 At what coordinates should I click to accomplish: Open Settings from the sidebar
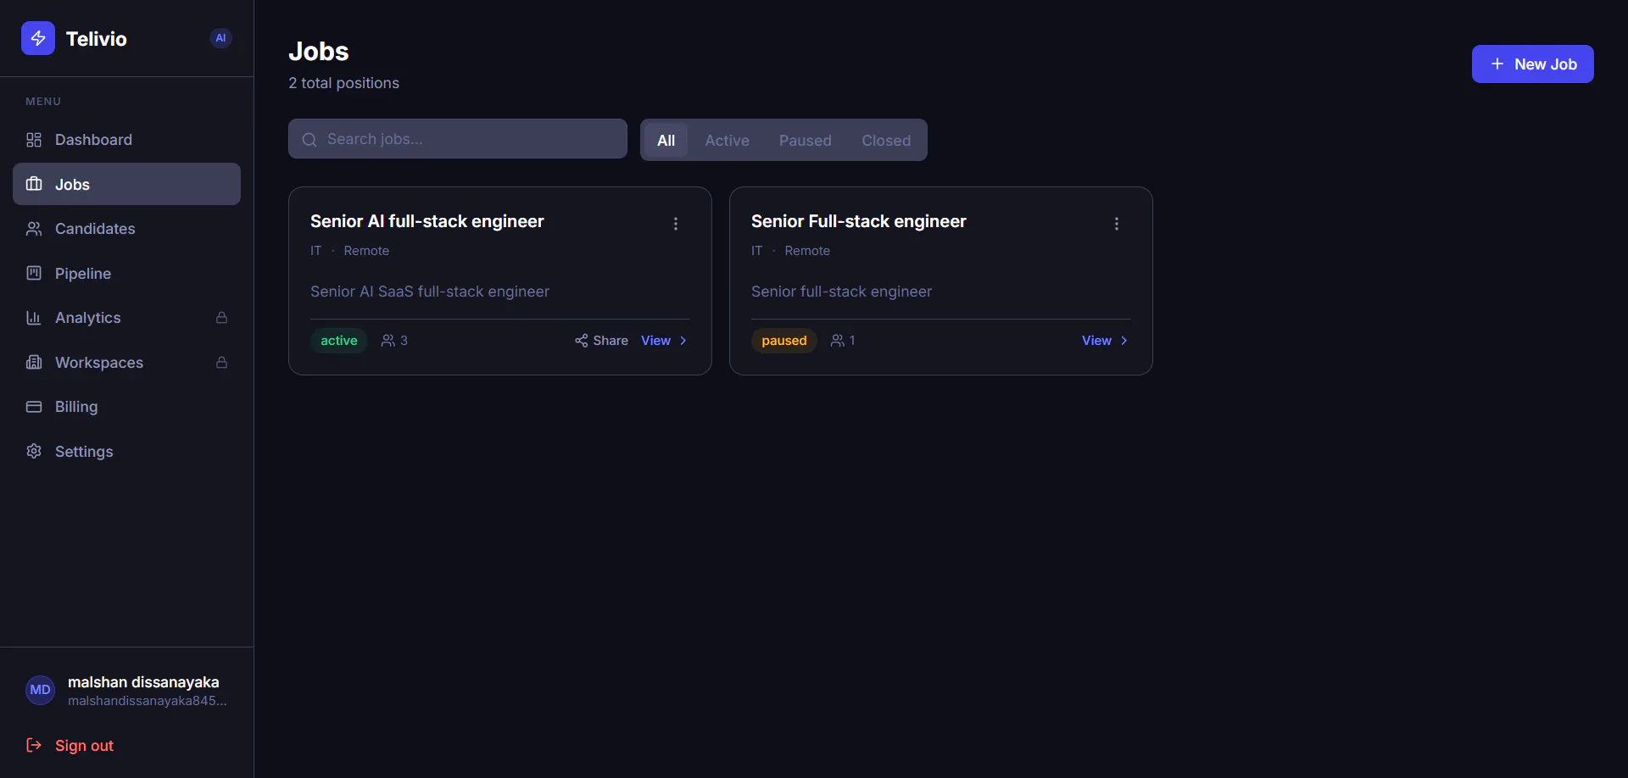point(126,451)
